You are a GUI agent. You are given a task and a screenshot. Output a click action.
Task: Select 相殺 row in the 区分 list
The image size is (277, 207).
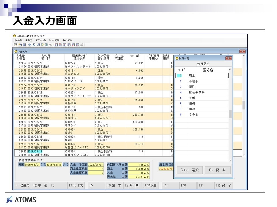(x=193, y=109)
